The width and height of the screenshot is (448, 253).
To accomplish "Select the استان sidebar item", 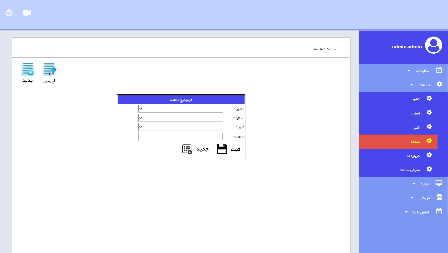I will point(415,113).
